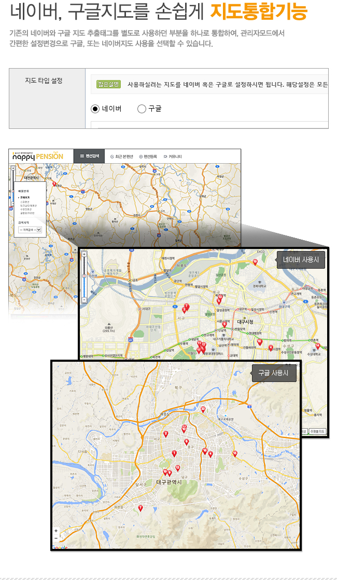Screen dimensions: 337x580
Task: Click the 경북대학교 label on the Naver map
Action: [259, 286]
